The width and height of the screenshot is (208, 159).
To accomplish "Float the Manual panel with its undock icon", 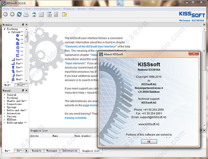I will click(23, 90).
